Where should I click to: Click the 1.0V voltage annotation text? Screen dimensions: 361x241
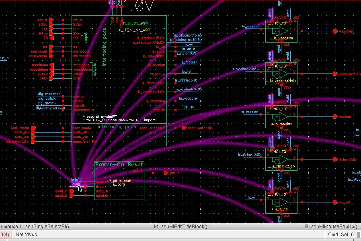137,6
